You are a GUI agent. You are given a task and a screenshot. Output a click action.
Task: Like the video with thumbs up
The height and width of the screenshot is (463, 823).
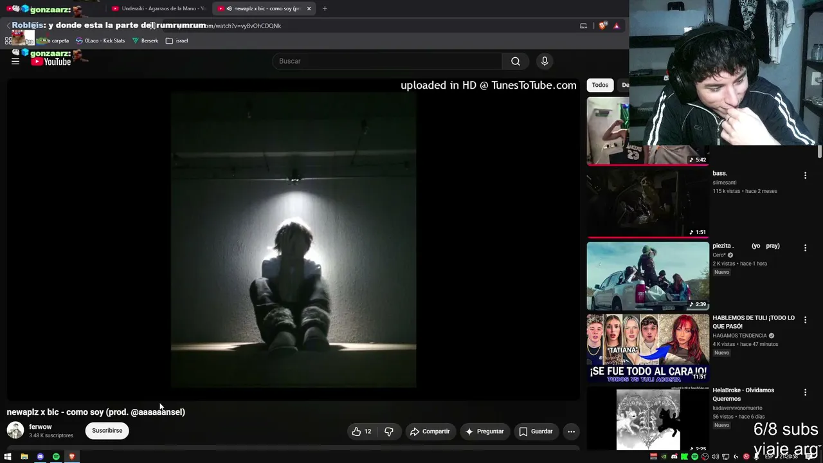click(x=362, y=431)
